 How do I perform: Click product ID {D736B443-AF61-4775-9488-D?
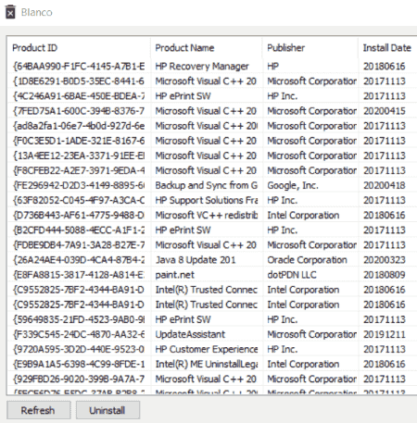(x=79, y=215)
